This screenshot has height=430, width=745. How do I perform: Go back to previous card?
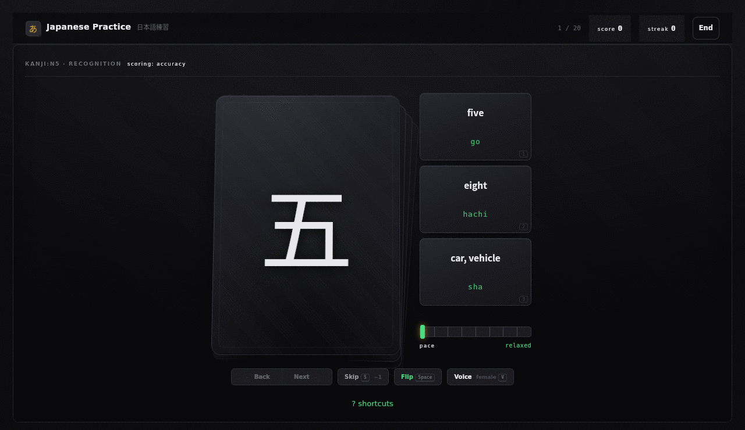point(257,377)
